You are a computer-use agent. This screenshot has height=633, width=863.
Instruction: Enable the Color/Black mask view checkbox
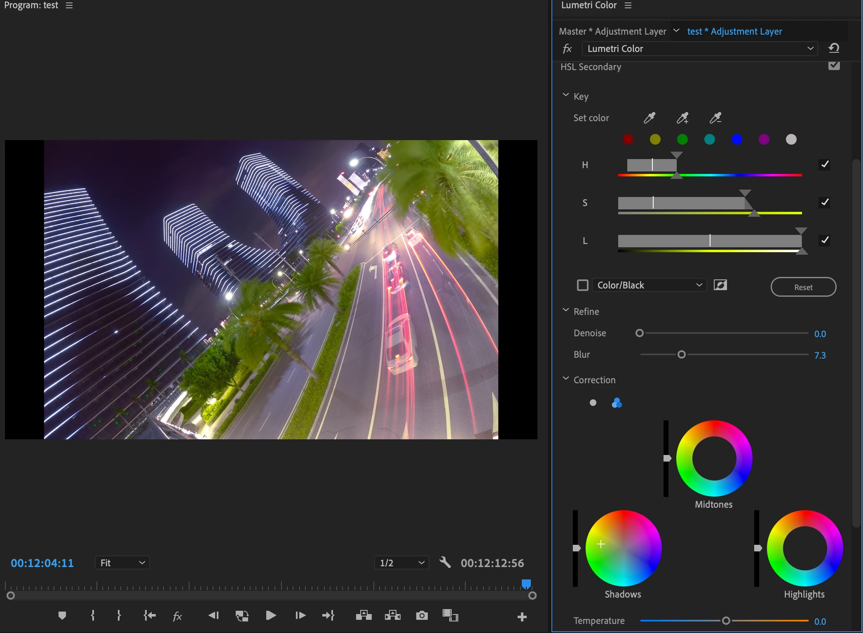tap(582, 285)
